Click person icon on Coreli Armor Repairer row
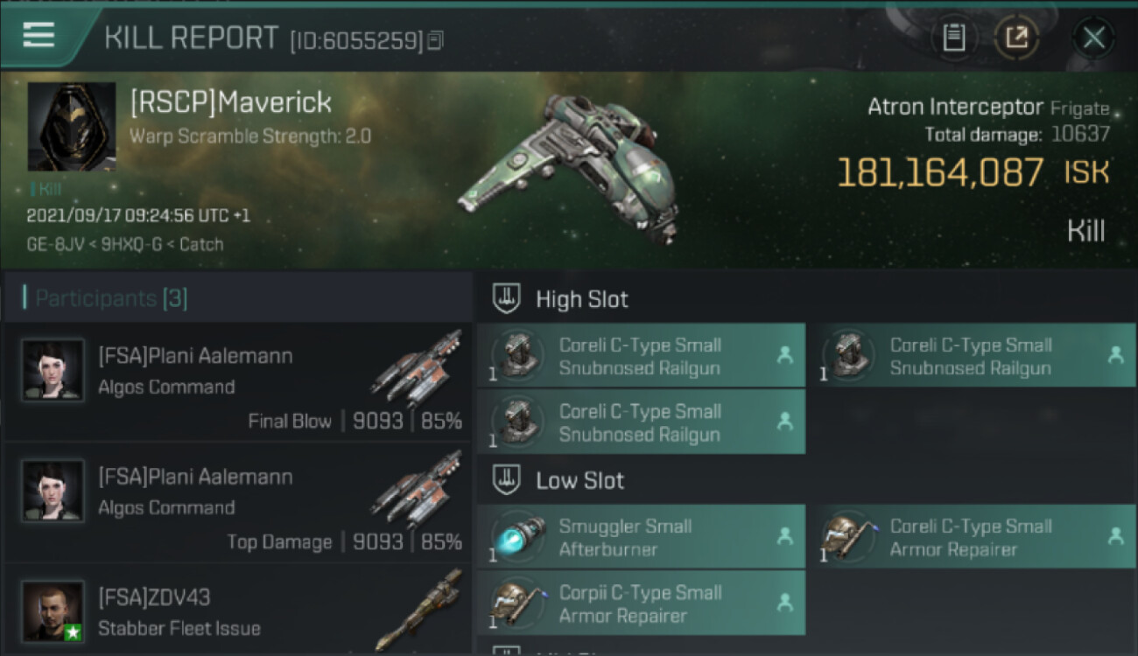 click(x=1115, y=536)
